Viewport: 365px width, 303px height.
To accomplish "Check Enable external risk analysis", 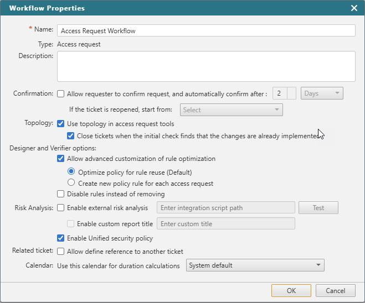I will pos(61,208).
